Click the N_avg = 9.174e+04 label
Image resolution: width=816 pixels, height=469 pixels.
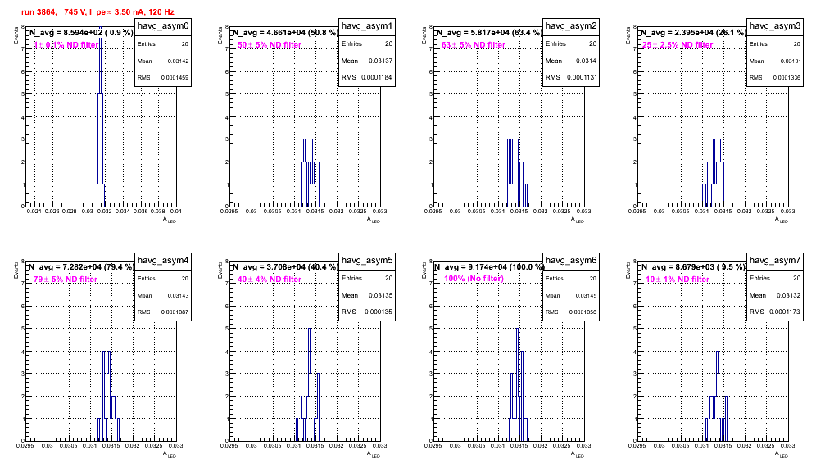tap(488, 267)
